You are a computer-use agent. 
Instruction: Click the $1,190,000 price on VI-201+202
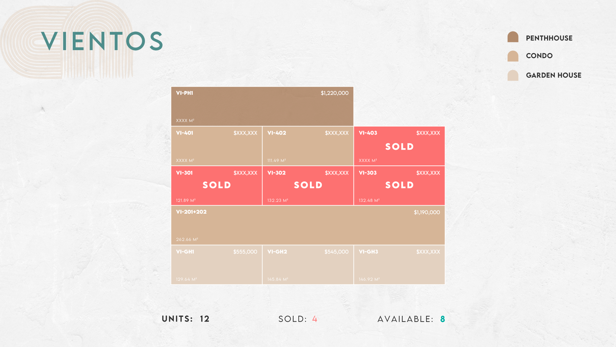427,212
